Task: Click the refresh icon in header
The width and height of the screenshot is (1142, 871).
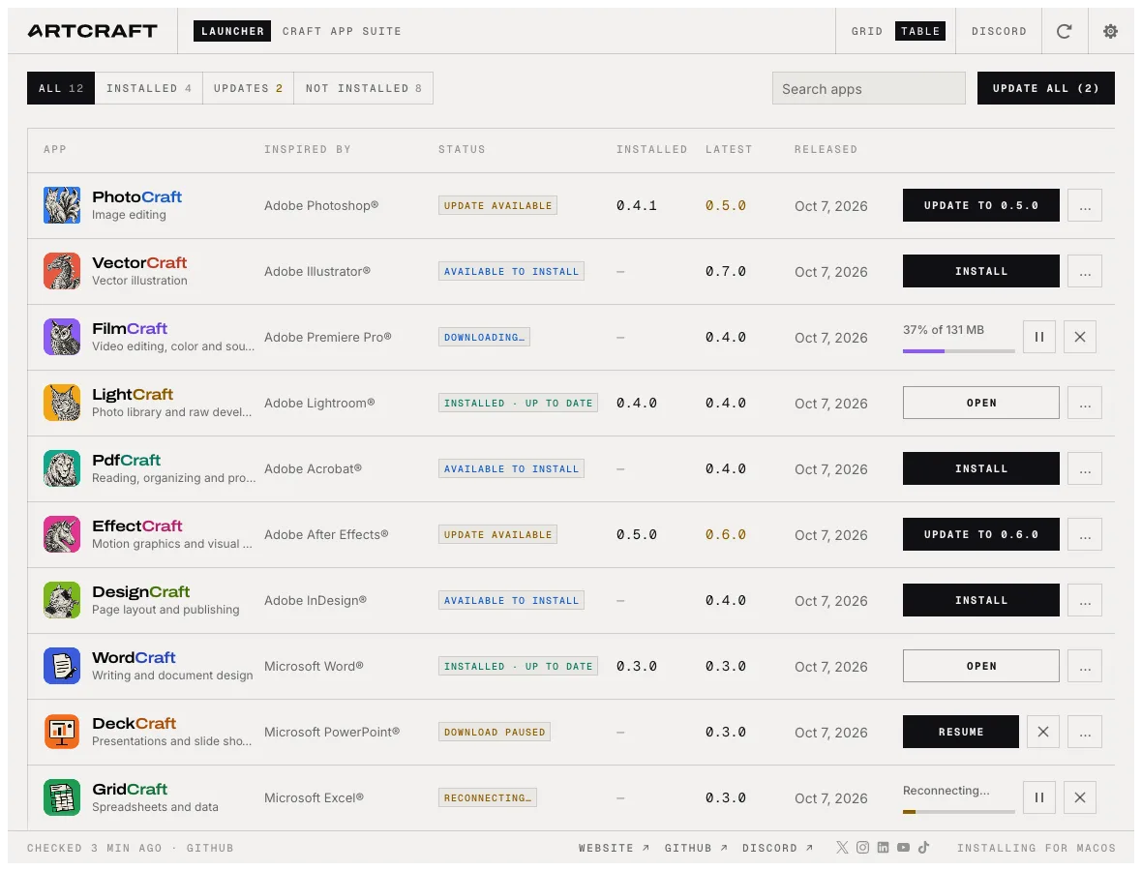Action: click(1064, 31)
